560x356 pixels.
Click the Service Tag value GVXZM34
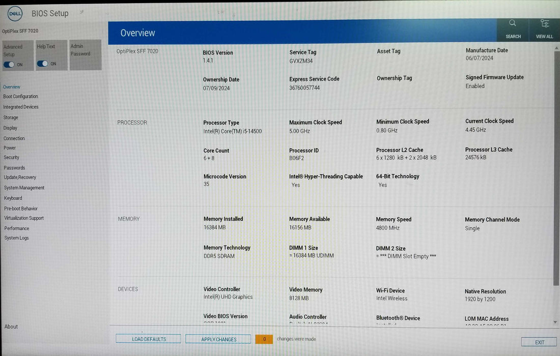301,61
